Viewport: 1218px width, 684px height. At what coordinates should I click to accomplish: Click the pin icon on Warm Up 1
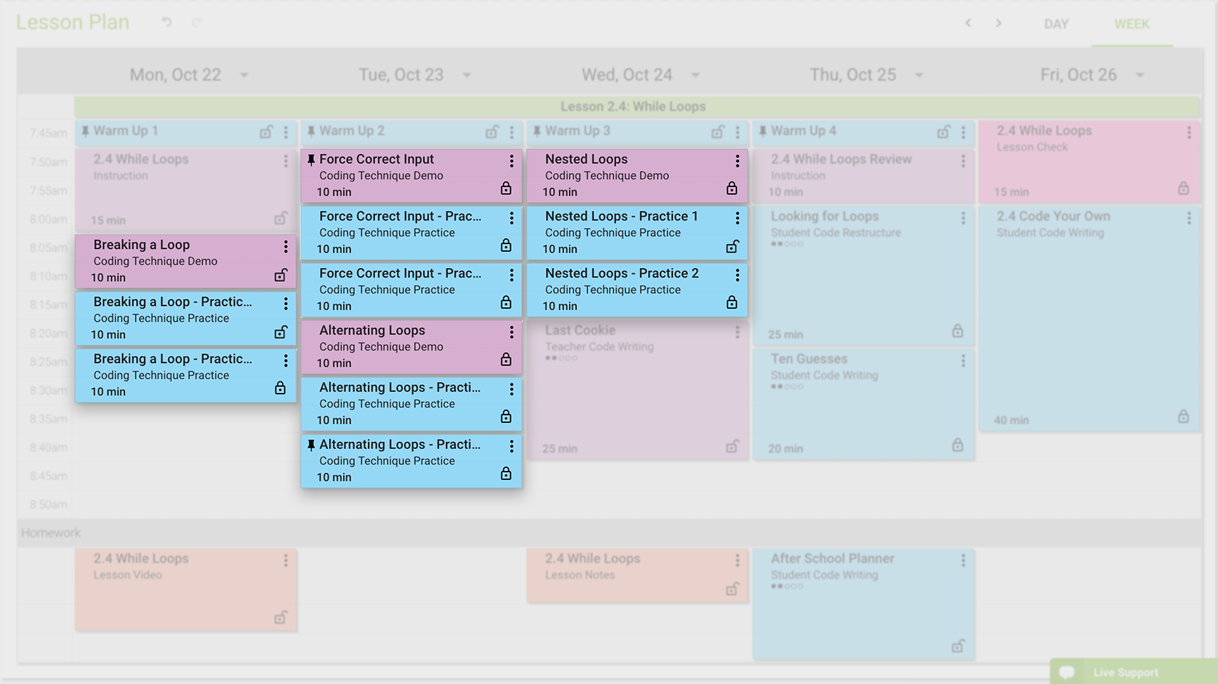click(85, 132)
